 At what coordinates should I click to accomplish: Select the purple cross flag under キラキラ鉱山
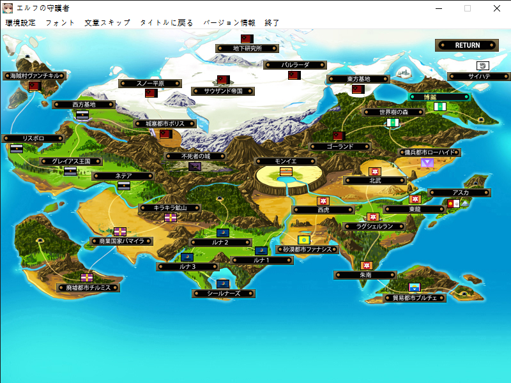coord(171,218)
